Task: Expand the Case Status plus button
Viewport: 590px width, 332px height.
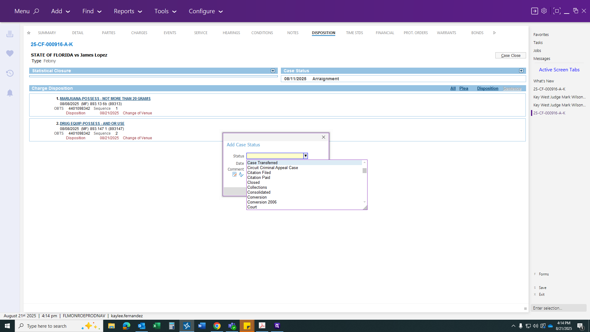Action: [521, 71]
